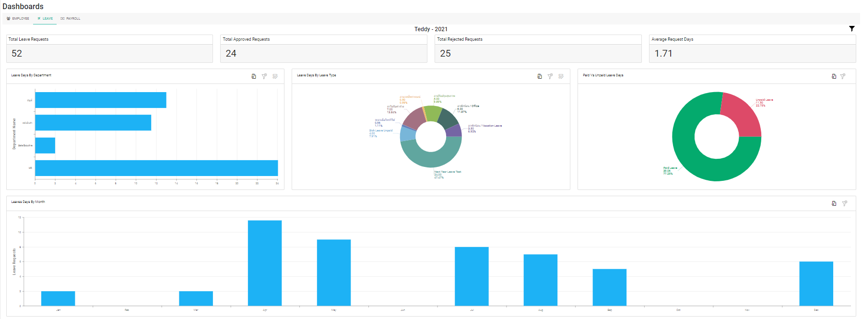862x319 pixels.
Task: Click the 'Sick Leave Unpaid' label
Action: coord(381,130)
